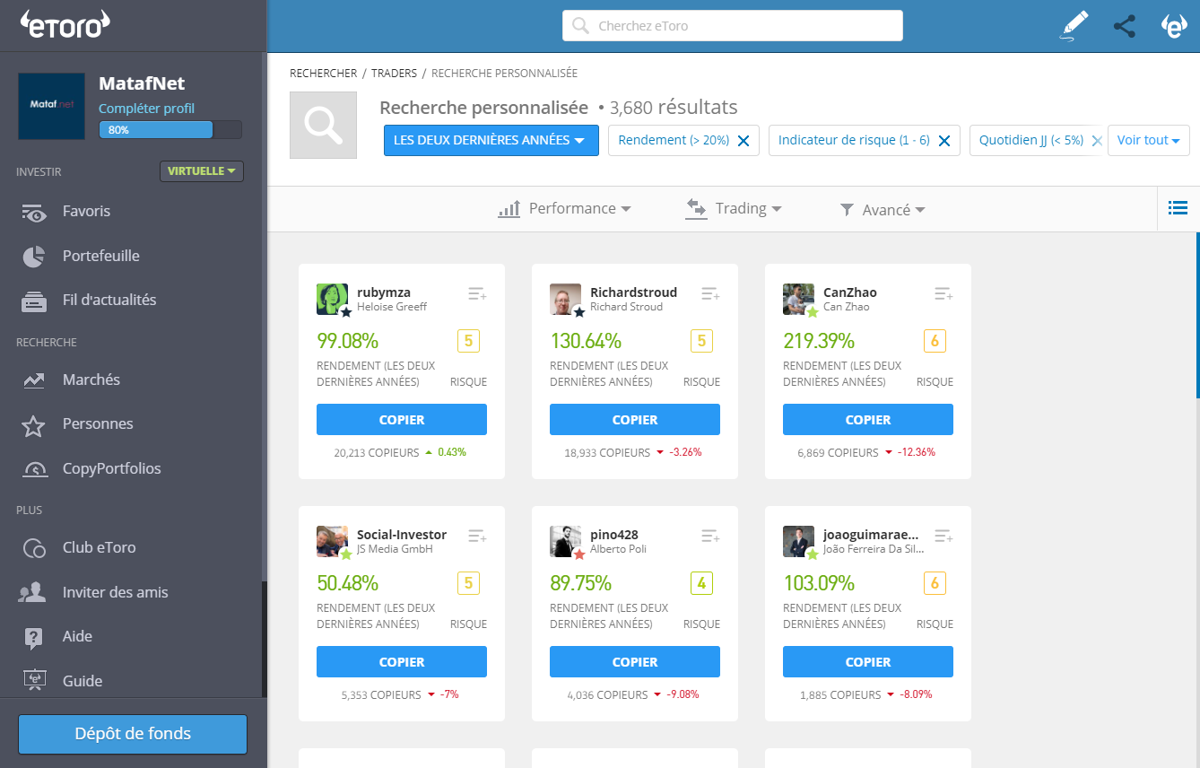Click the eToro logo in sidebar

pos(65,24)
